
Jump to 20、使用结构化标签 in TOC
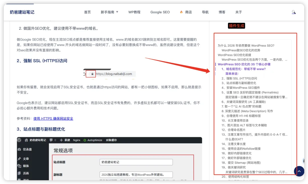[x=235, y=177]
